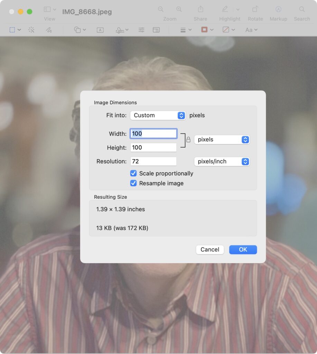Open the Text Style Aa menu
The image size is (317, 354).
click(x=251, y=30)
